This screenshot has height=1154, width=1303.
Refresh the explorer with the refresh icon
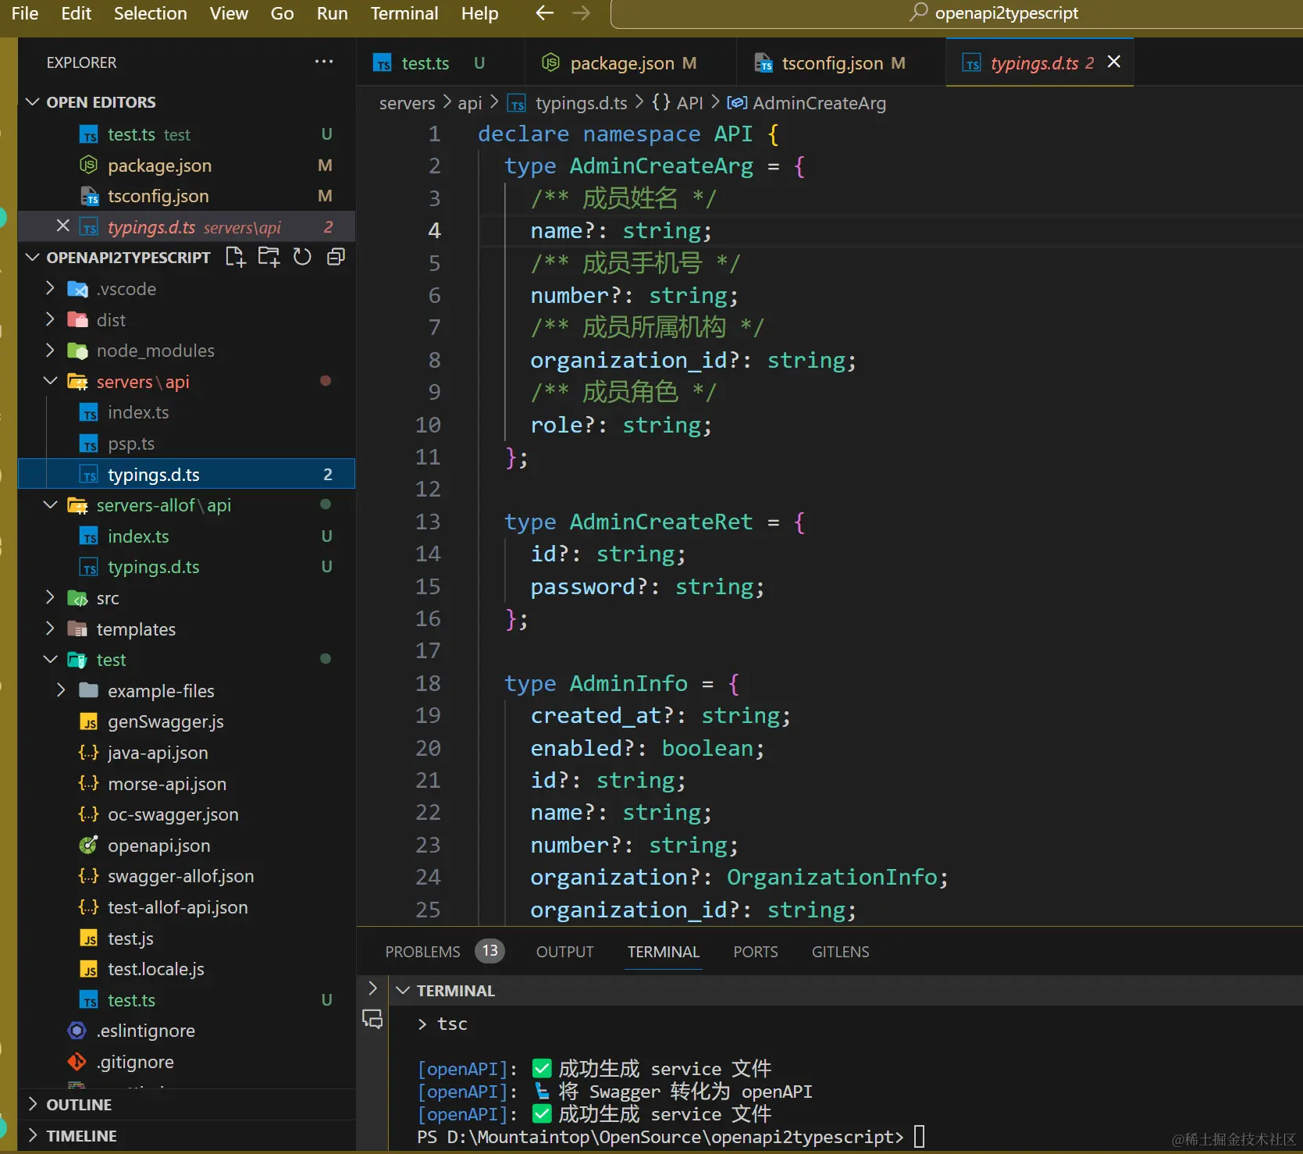tap(302, 257)
